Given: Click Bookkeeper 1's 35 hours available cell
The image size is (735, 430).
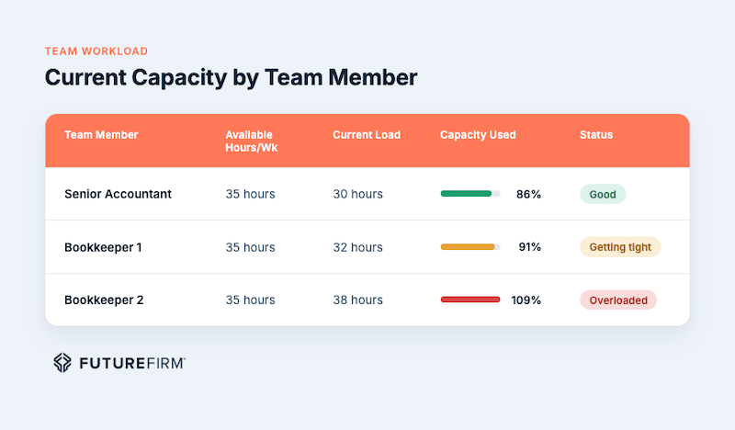Looking at the screenshot, I should (250, 247).
